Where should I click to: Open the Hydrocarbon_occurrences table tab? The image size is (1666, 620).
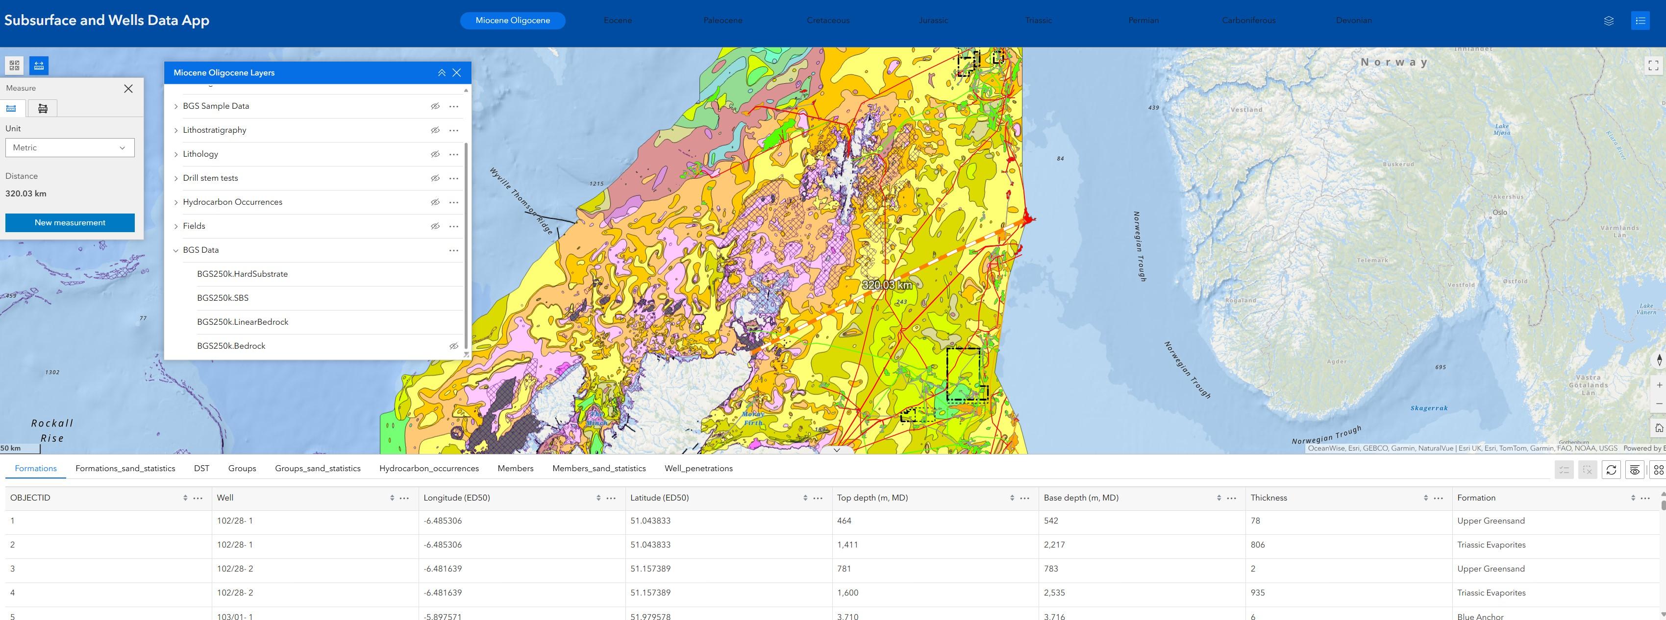[429, 468]
